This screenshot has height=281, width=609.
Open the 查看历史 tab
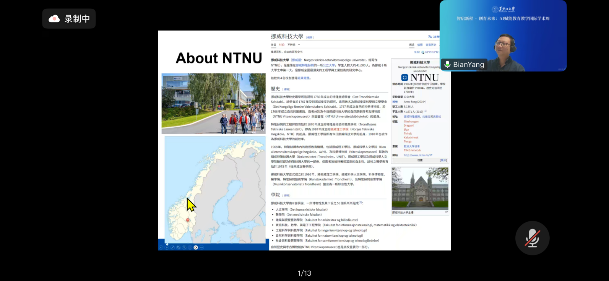coord(431,45)
